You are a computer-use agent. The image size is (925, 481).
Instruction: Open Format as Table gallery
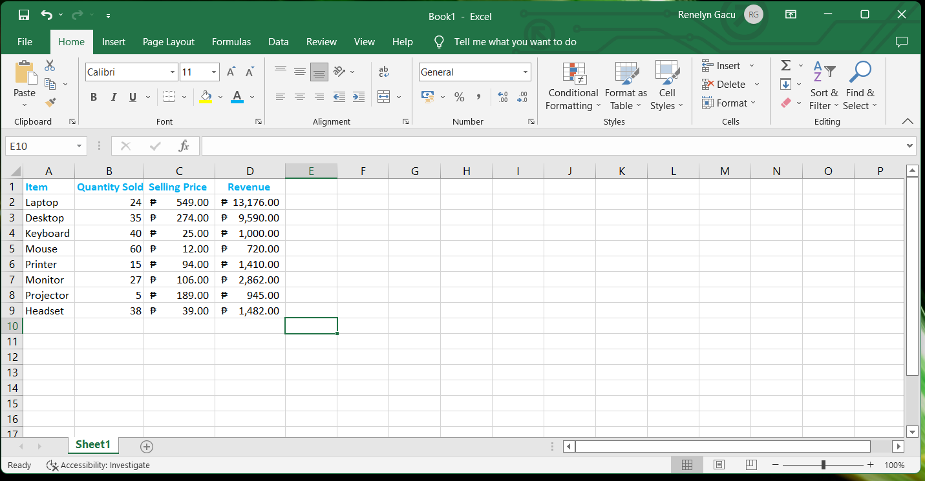click(626, 87)
